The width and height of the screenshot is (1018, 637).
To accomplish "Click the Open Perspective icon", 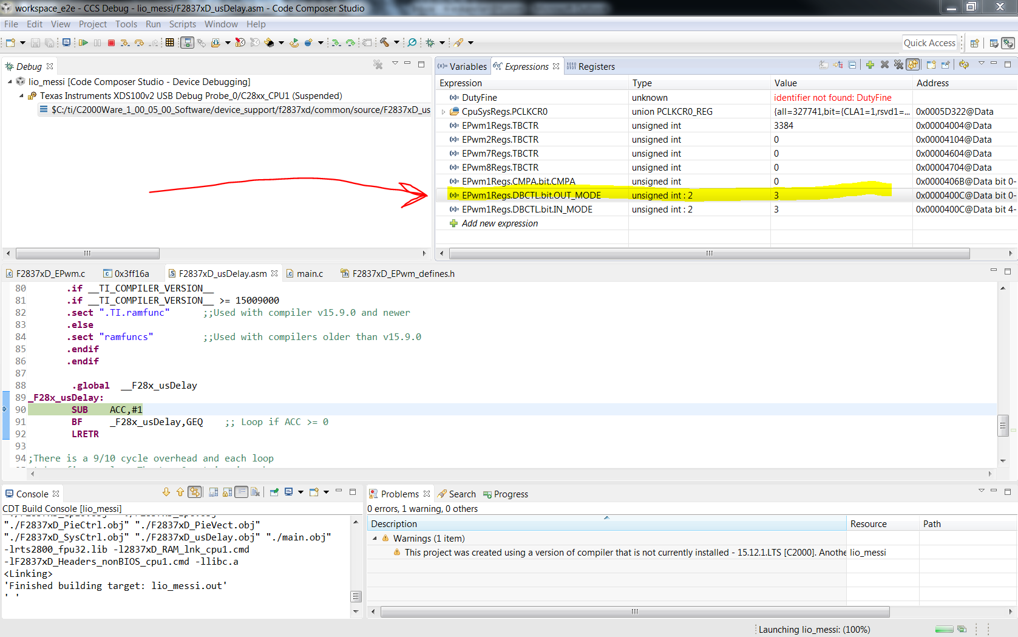I will click(x=975, y=43).
